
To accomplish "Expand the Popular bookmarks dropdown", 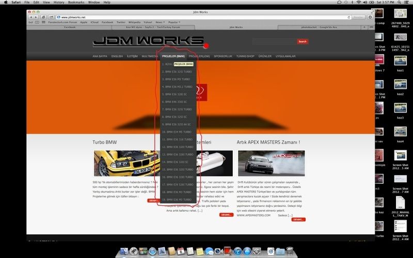I will point(174,22).
